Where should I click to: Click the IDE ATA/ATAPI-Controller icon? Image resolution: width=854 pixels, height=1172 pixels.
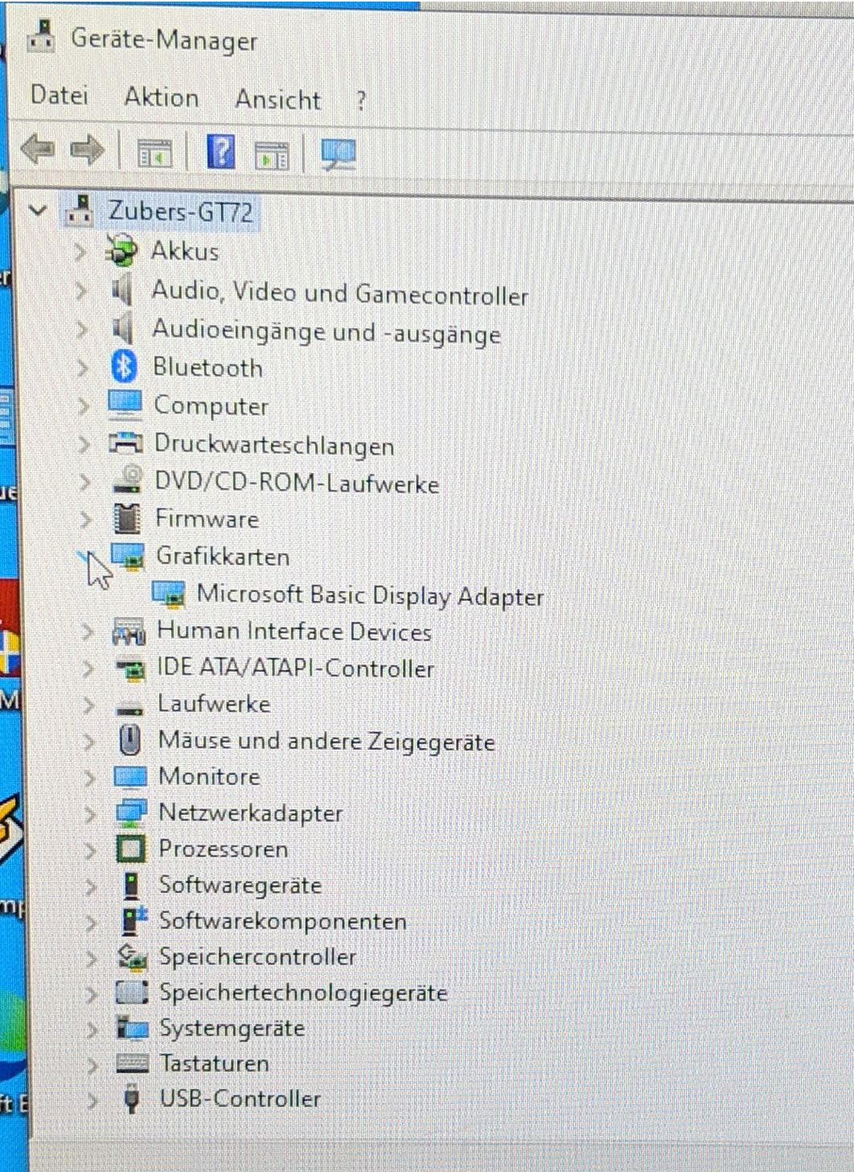(129, 668)
